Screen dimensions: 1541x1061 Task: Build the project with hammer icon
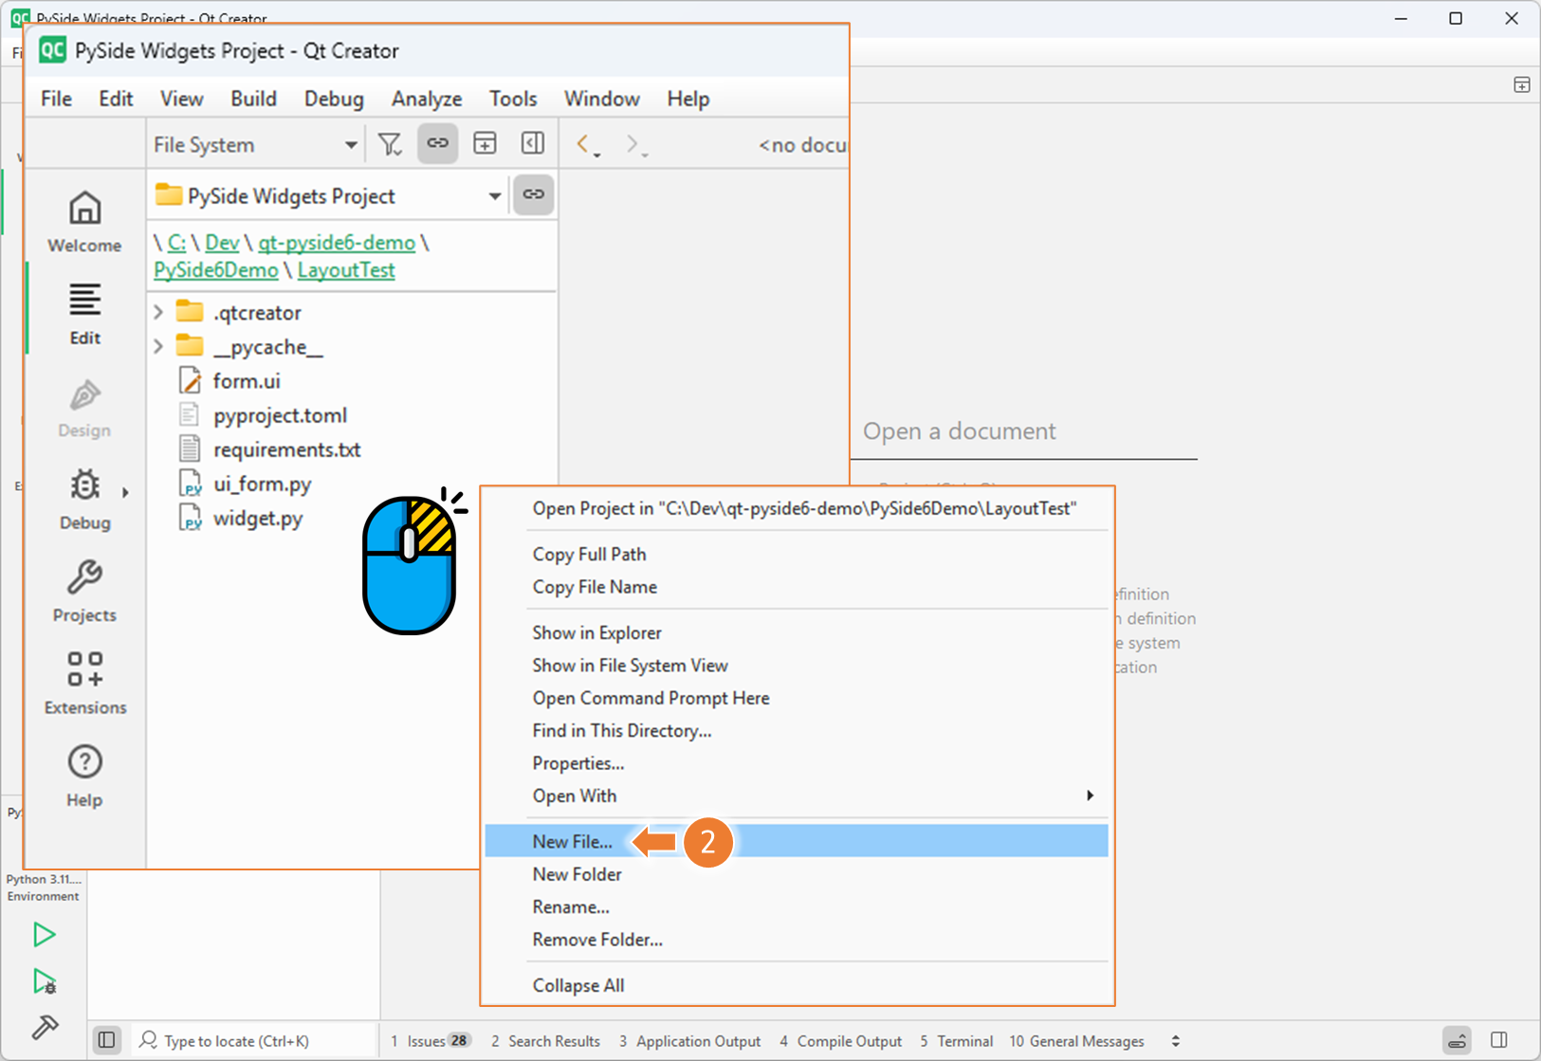point(44,1028)
